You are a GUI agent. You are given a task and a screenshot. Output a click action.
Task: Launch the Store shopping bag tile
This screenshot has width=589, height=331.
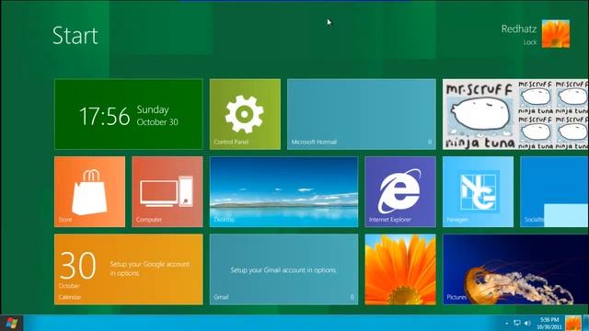pos(90,192)
